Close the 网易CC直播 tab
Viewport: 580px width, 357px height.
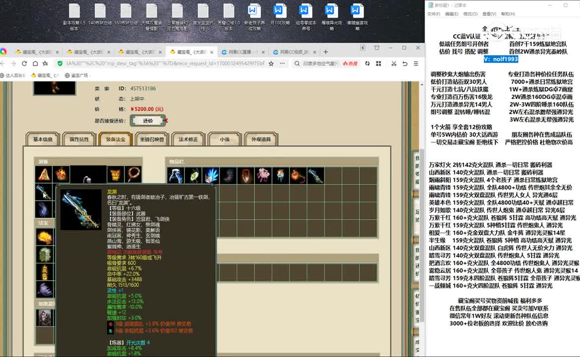[263, 52]
